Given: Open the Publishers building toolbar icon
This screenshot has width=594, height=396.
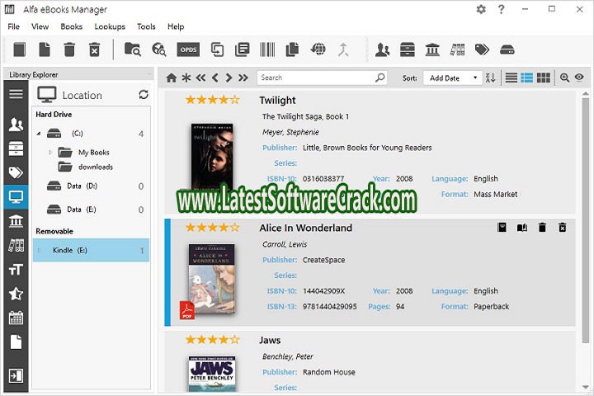Looking at the screenshot, I should (432, 49).
